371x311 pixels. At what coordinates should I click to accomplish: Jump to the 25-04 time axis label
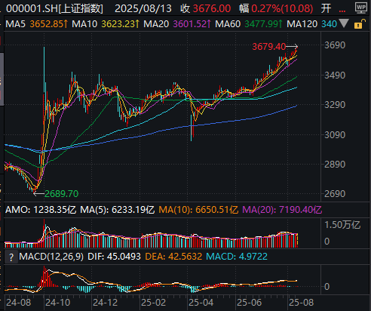coord(201,303)
